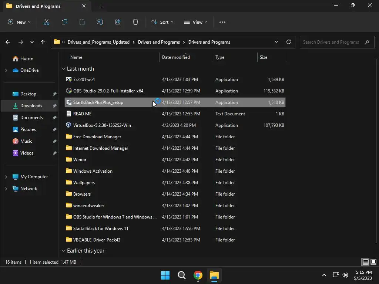Image resolution: width=379 pixels, height=284 pixels.
Task: Click File Explorer taskbar icon
Action: (214, 275)
